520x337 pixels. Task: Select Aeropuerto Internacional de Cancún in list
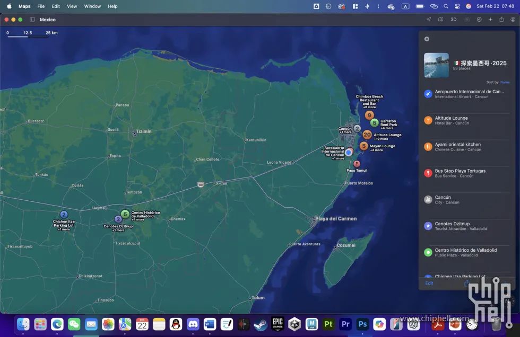(x=466, y=94)
